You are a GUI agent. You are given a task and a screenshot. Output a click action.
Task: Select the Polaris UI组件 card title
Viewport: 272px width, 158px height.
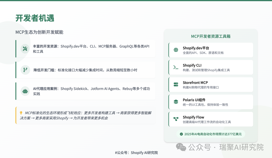pos(194,100)
